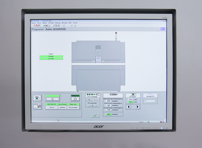Screen dimensions: 202x148
Task: Click the purple icon at top right
Action: [x=163, y=29]
